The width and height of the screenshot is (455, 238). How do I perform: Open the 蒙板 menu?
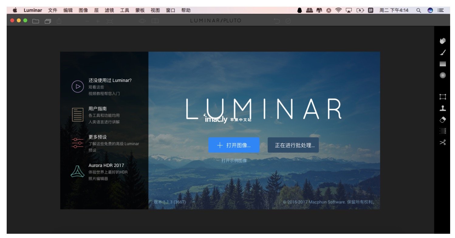click(140, 10)
